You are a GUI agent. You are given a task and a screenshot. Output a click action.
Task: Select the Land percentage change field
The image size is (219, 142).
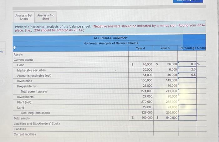(x=187, y=107)
